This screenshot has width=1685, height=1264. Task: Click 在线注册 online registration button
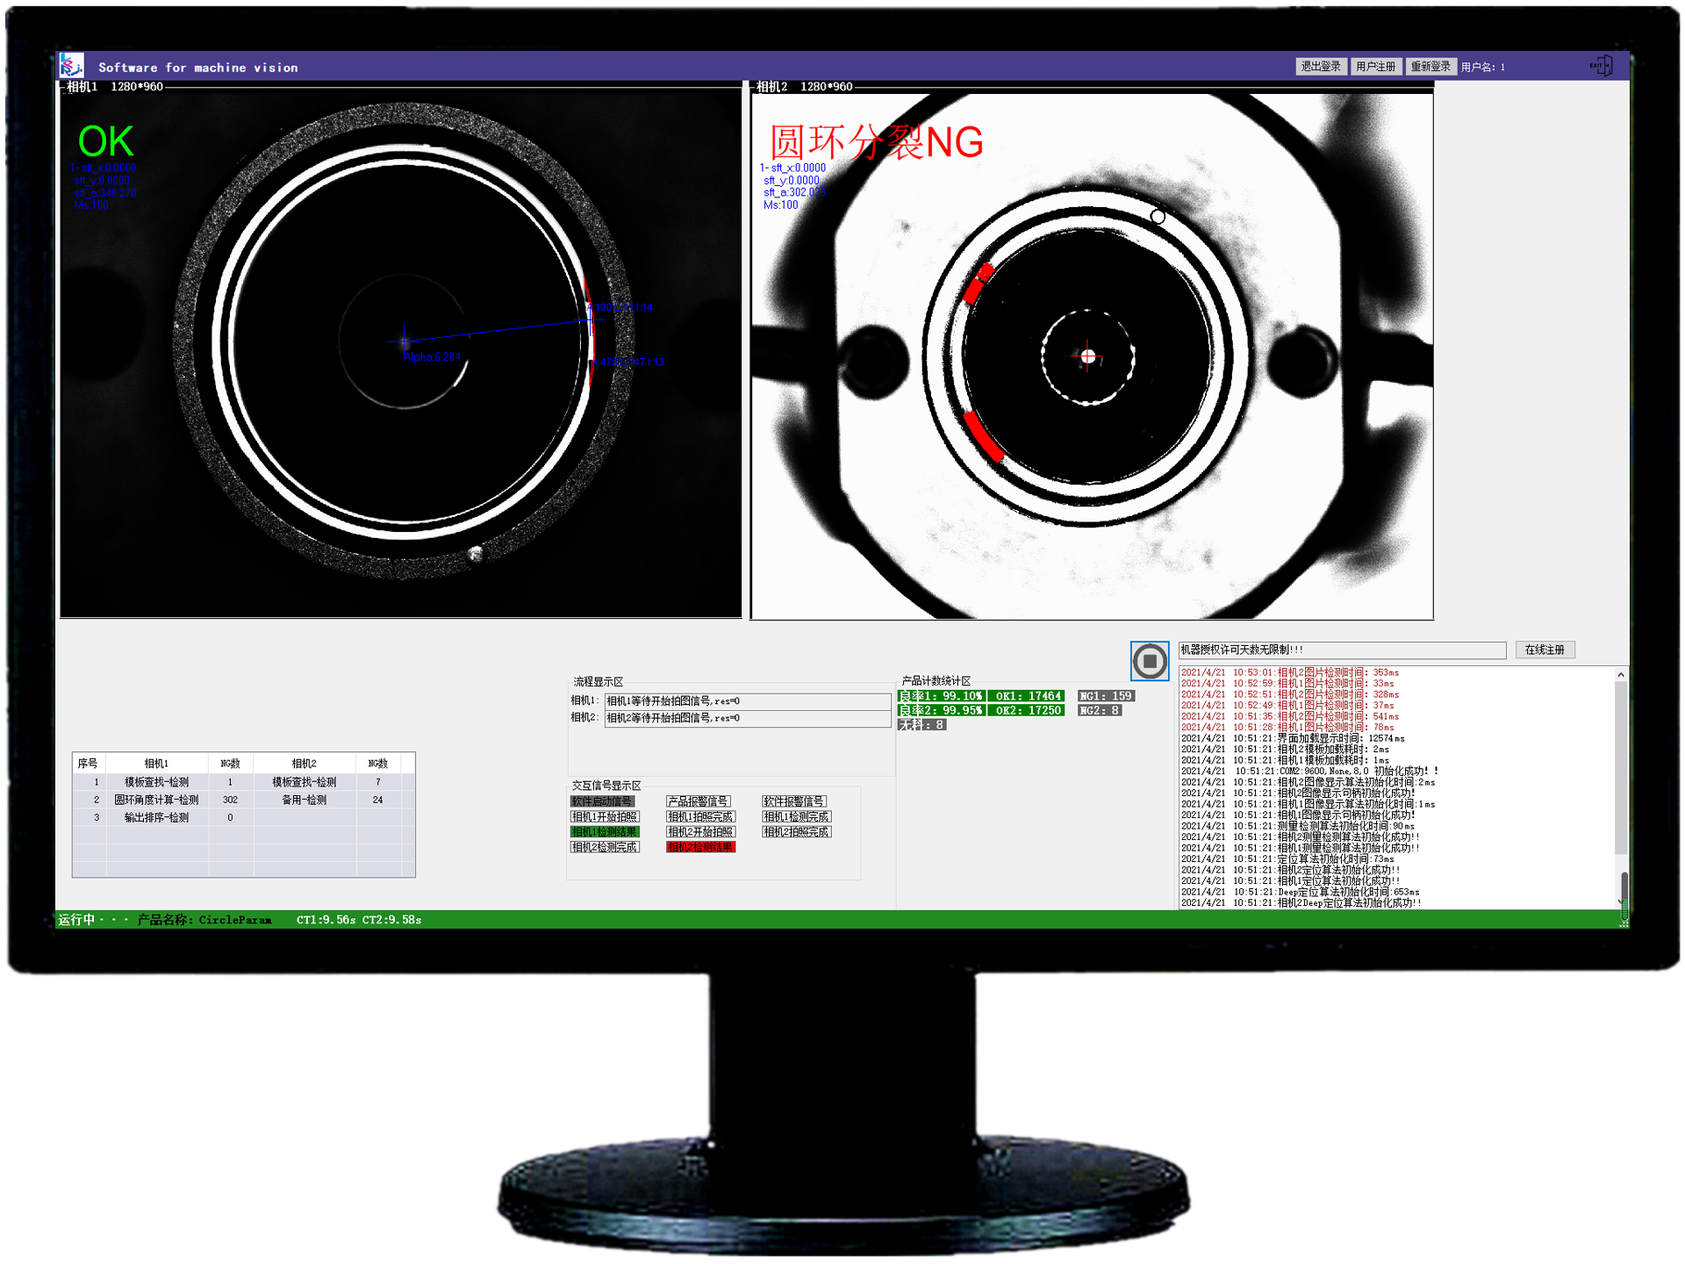[x=1544, y=650]
